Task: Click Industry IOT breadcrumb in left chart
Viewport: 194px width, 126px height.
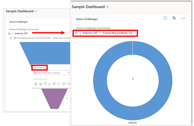Action: tap(21, 33)
